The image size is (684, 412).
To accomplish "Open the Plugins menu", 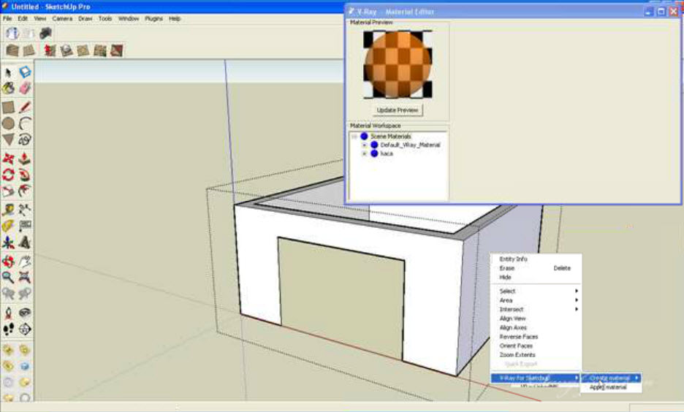I will click(x=153, y=19).
